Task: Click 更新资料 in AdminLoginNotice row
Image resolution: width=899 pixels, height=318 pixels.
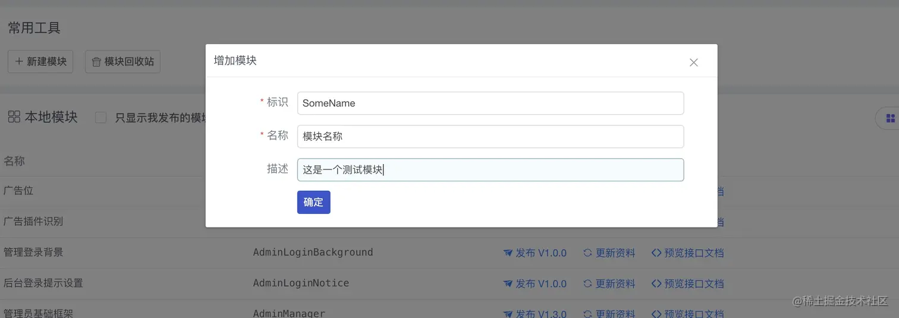Action: pyautogui.click(x=609, y=284)
